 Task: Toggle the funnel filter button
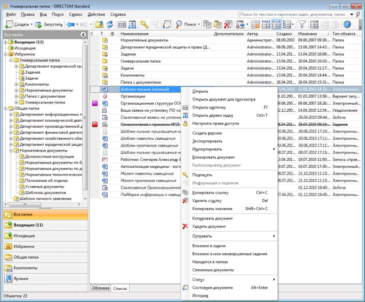click(x=302, y=25)
